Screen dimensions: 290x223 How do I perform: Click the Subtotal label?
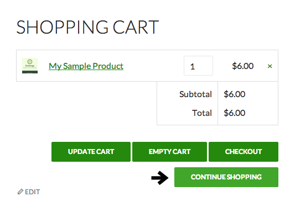(x=195, y=94)
